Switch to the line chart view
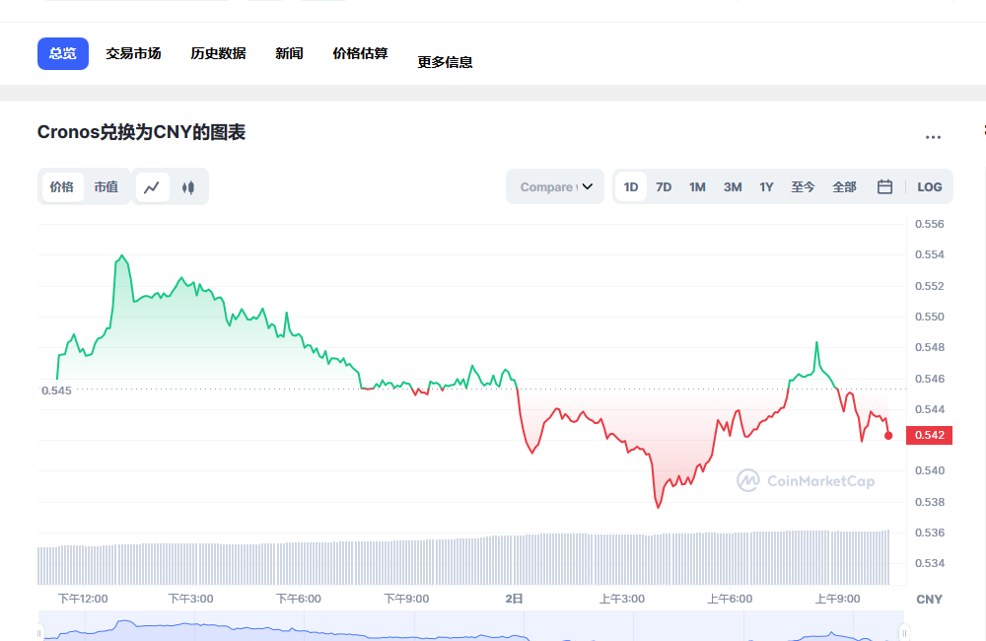Viewport: 986px width, 641px height. click(x=152, y=186)
